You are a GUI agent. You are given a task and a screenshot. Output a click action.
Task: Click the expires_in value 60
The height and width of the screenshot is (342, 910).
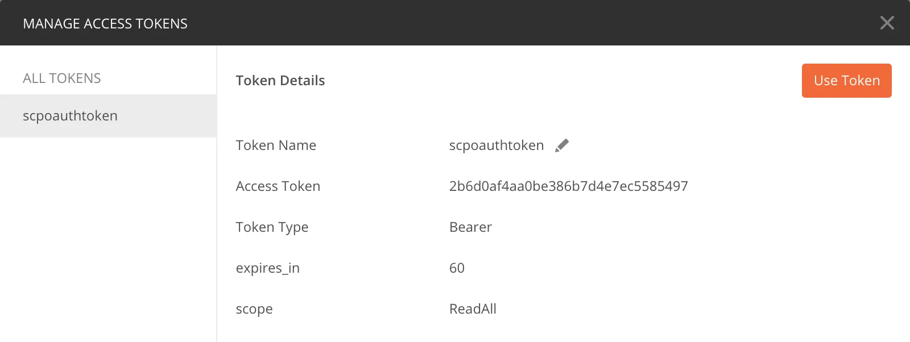coord(457,268)
